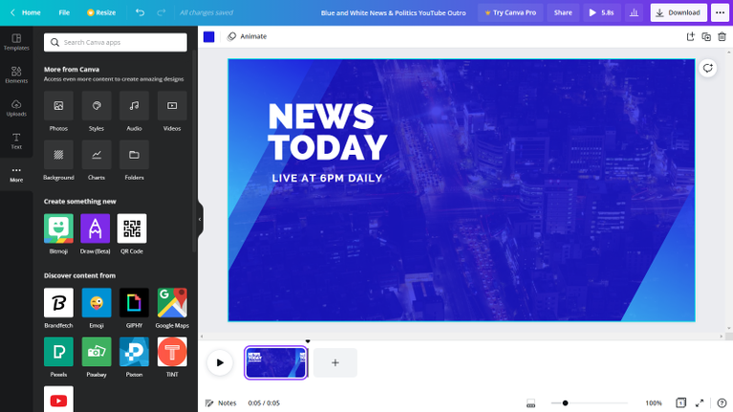The height and width of the screenshot is (412, 733).
Task: Open the Photos app tile
Action: pos(58,106)
